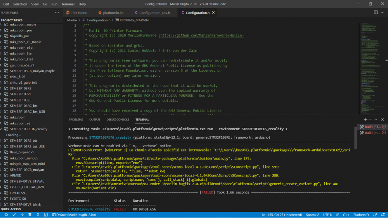The width and height of the screenshot is (388, 218).
Task: Click the Serial Monitor plug icon
Action: (x=38, y=215)
